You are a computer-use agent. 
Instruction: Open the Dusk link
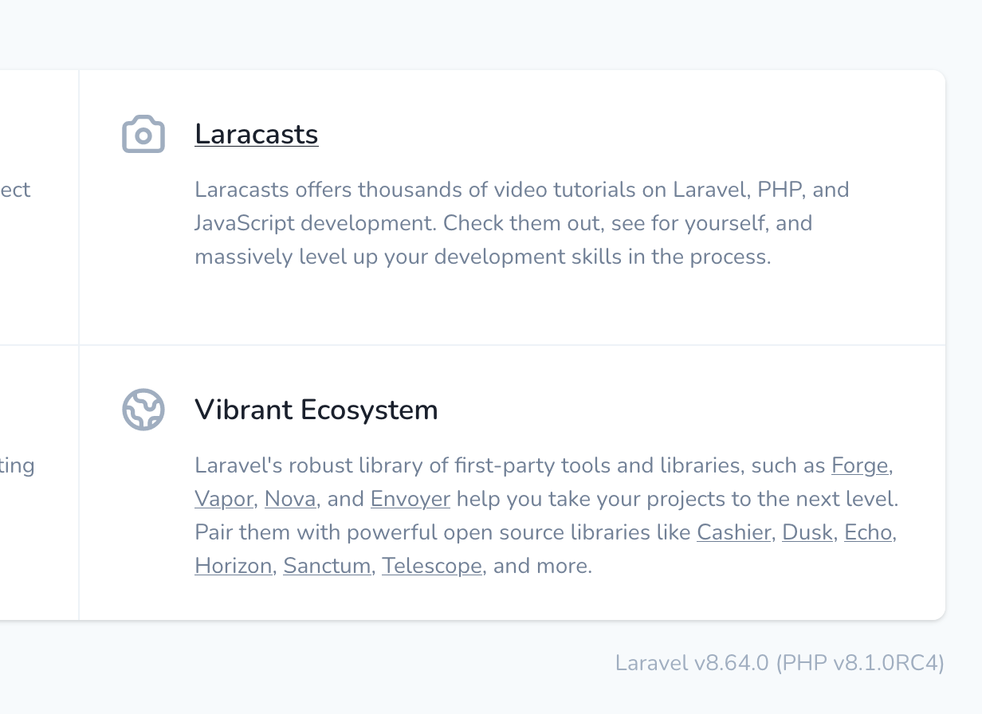(x=807, y=533)
